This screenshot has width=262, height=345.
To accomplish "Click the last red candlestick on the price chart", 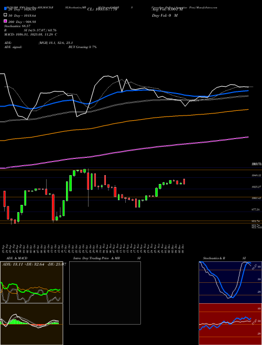I will coord(184,181).
